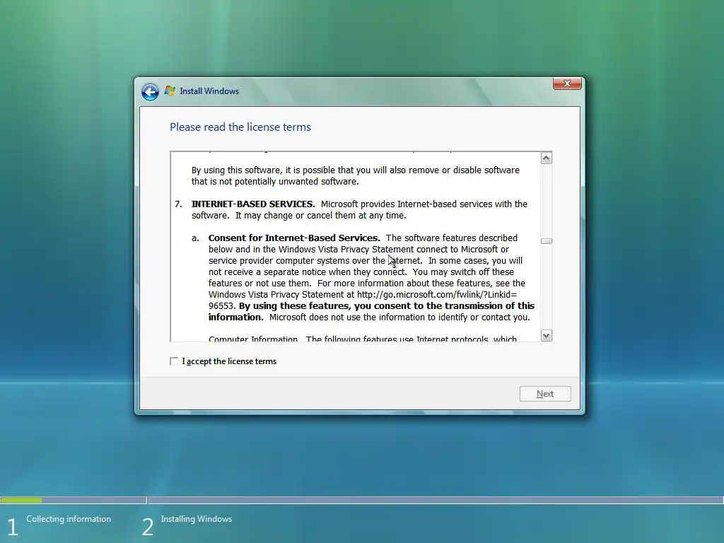Image resolution: width=724 pixels, height=543 pixels.
Task: Click the Next button
Action: pyautogui.click(x=545, y=394)
